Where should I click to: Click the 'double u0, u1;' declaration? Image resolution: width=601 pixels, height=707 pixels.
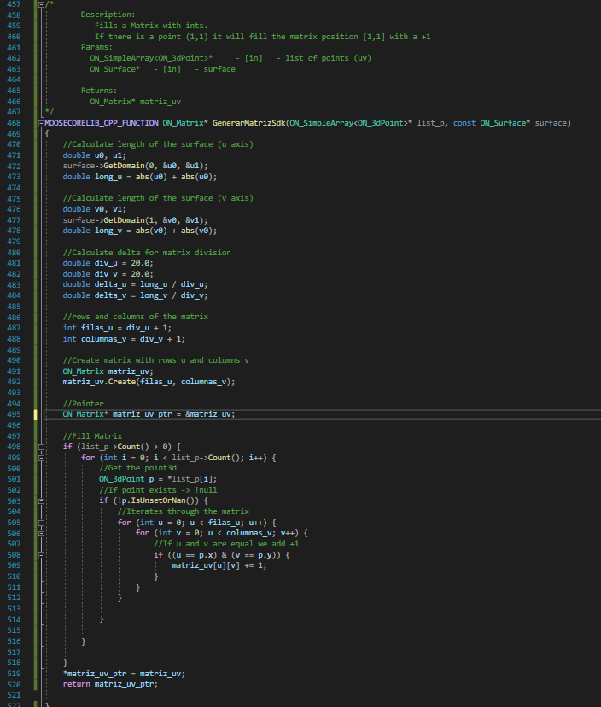94,155
